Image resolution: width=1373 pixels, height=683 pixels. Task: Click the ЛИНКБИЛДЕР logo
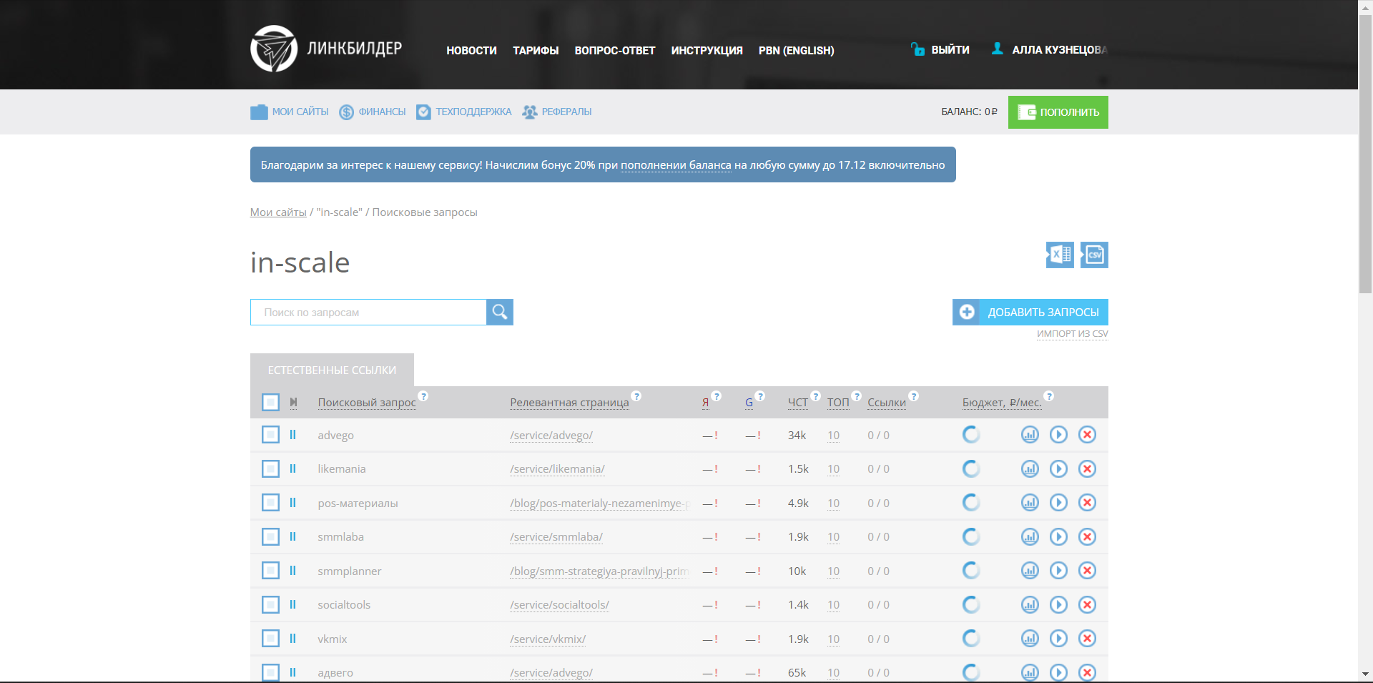[326, 49]
